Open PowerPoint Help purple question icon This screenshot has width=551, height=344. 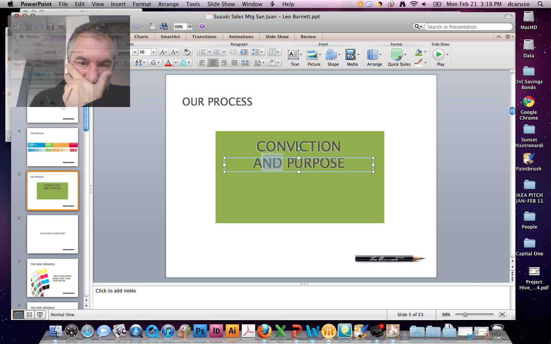pos(202,26)
